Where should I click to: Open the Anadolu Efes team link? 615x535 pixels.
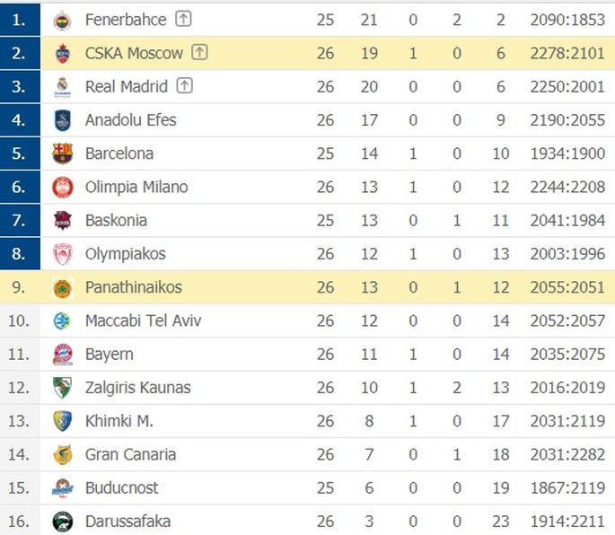(130, 120)
